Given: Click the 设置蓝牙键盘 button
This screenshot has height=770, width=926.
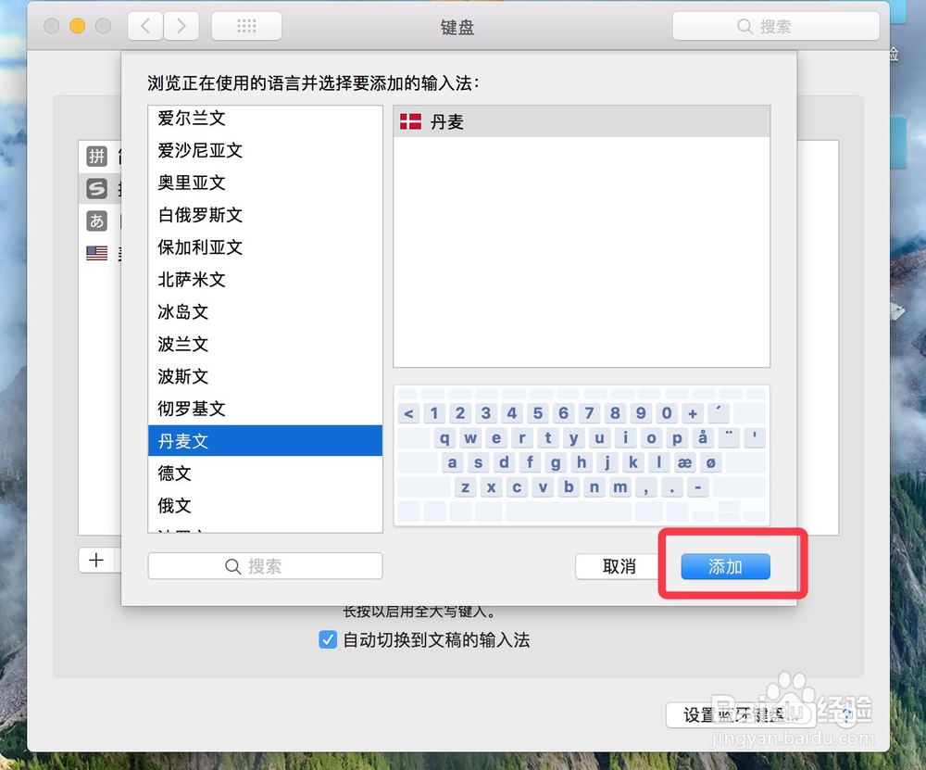Looking at the screenshot, I should tap(741, 715).
